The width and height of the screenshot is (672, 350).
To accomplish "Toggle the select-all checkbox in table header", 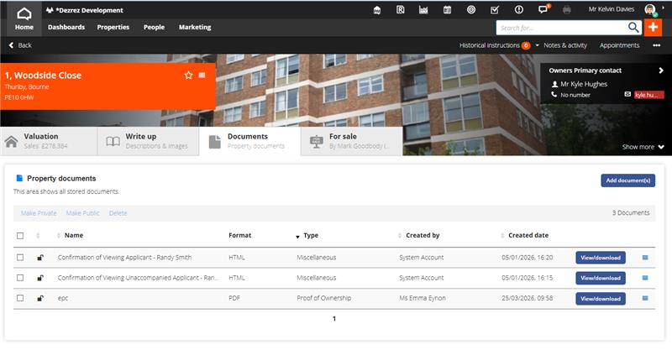I will (20, 236).
